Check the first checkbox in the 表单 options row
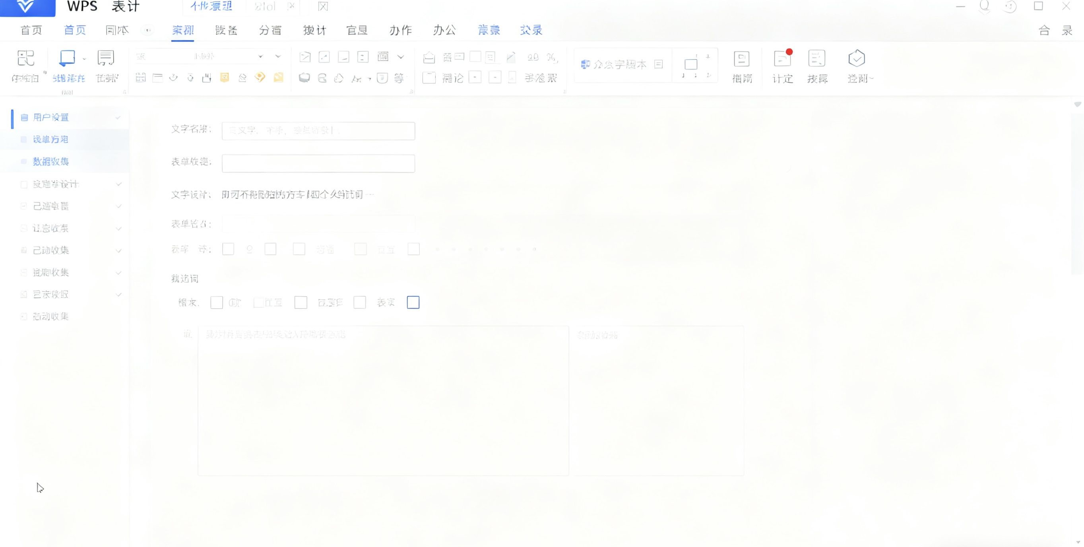 (228, 249)
